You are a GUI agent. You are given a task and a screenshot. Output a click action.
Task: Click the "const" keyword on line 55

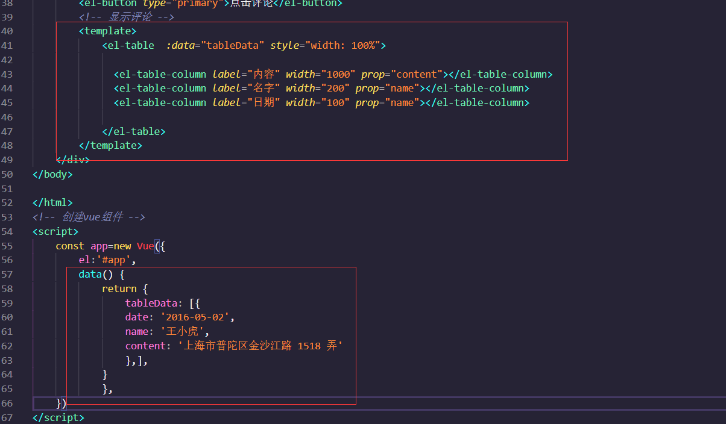point(71,246)
